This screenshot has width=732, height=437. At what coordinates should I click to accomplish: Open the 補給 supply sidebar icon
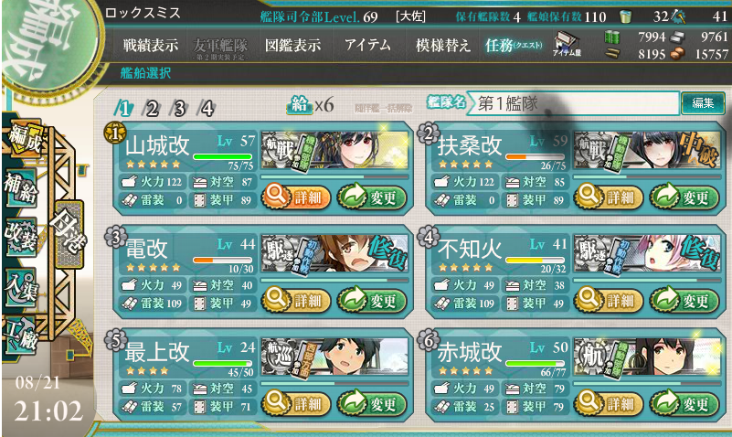pyautogui.click(x=20, y=188)
